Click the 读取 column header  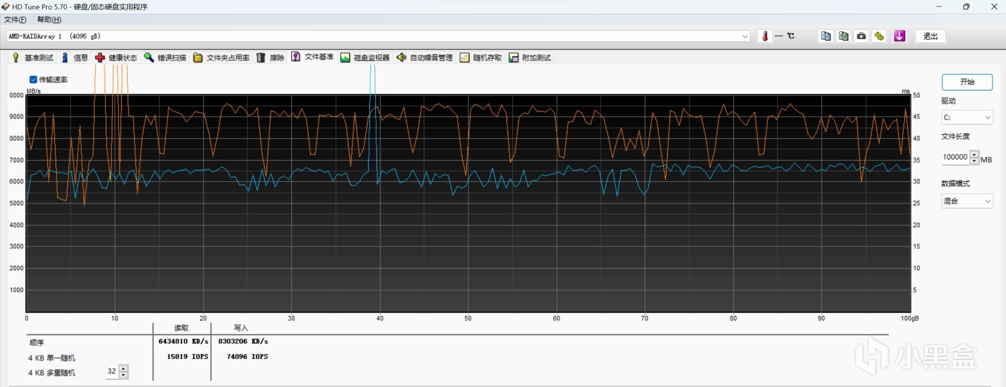181,328
